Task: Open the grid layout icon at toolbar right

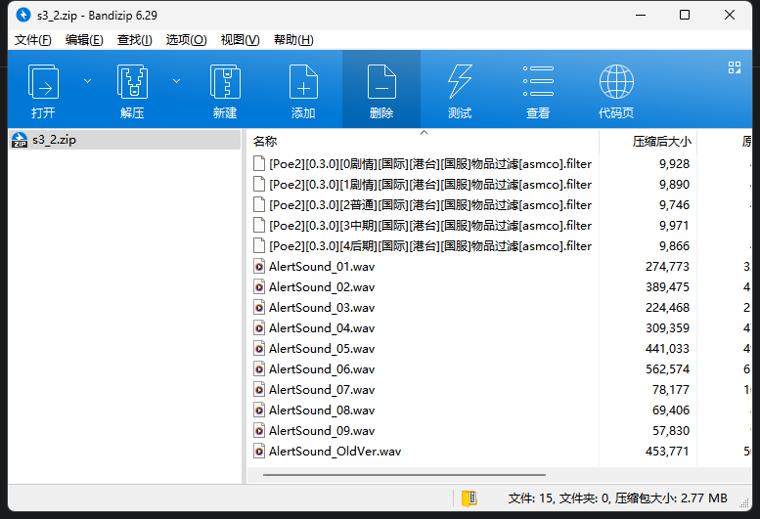Action: [735, 67]
